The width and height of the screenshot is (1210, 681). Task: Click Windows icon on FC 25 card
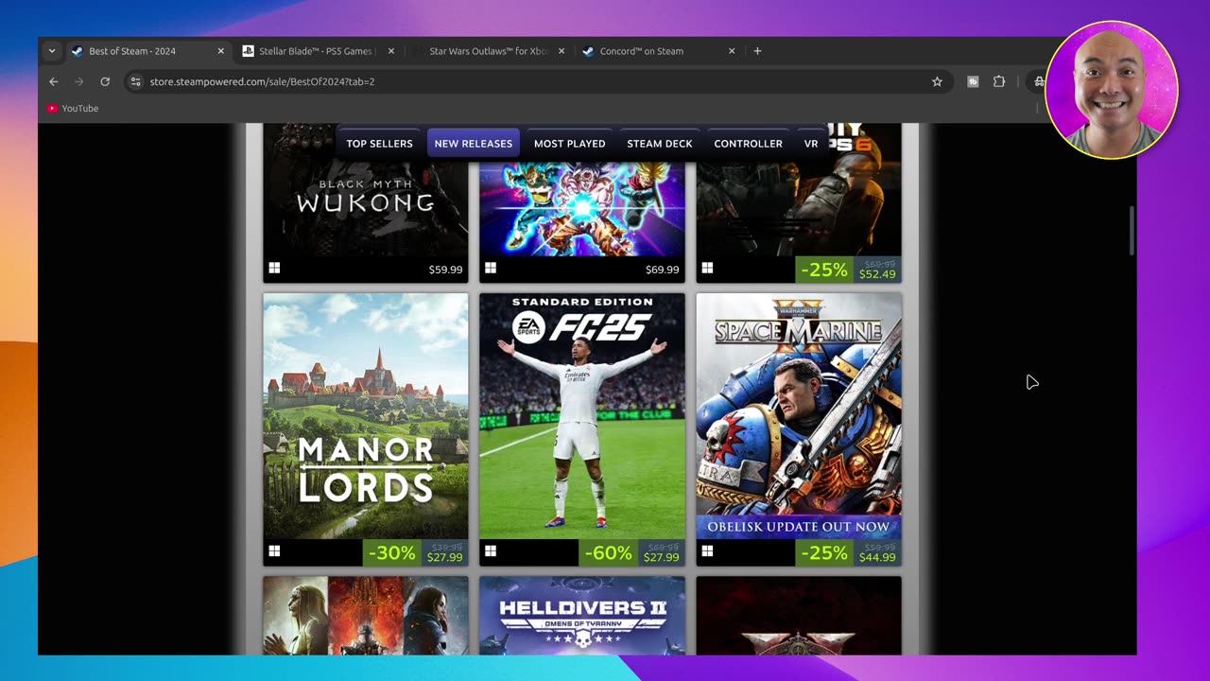(x=491, y=551)
